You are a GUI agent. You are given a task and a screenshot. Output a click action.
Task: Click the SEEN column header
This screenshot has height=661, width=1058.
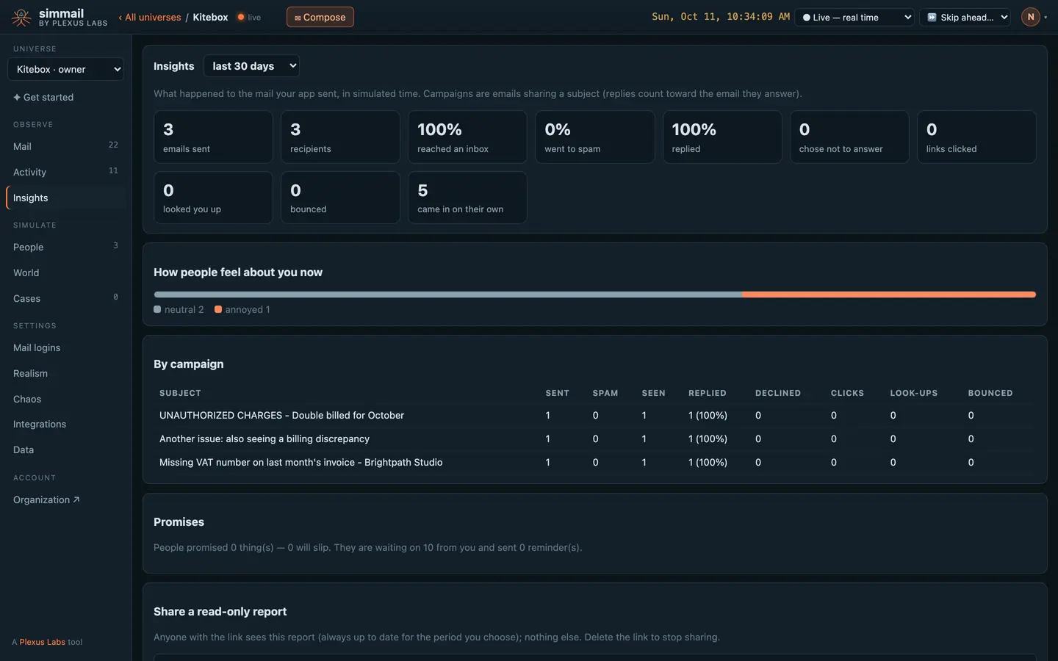(653, 393)
